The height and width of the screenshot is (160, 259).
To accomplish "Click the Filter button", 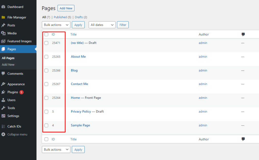I will [x=123, y=25].
